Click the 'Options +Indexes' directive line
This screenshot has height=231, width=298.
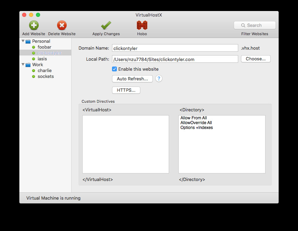(196, 128)
